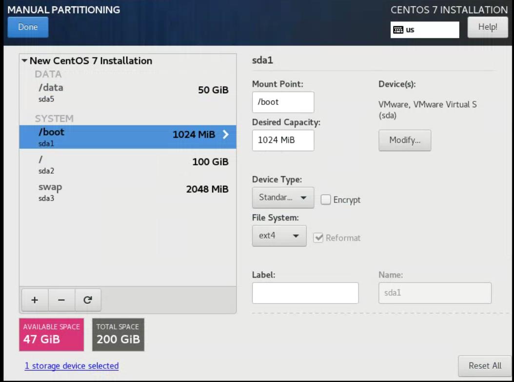Click the Desired Capacity input field

(x=283, y=141)
